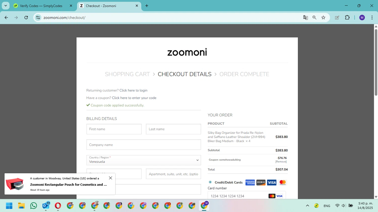Image resolution: width=378 pixels, height=212 pixels.
Task: Dismiss the Woodway customer order notification
Action: click(x=110, y=178)
